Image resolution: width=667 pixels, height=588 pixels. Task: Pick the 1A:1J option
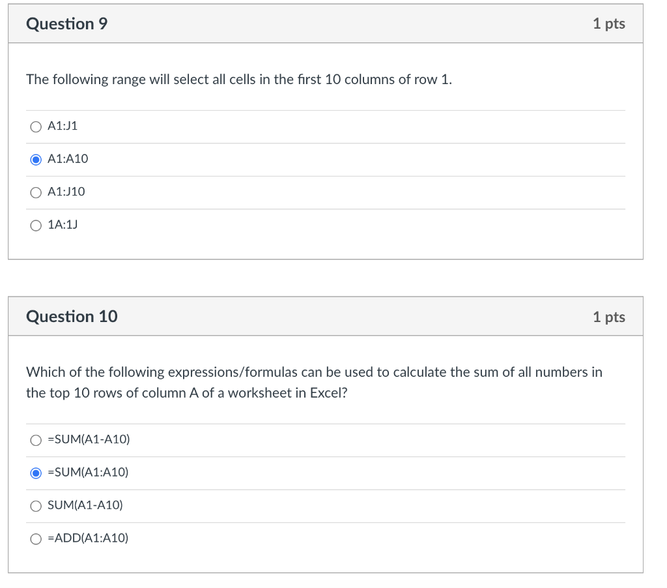[36, 225]
